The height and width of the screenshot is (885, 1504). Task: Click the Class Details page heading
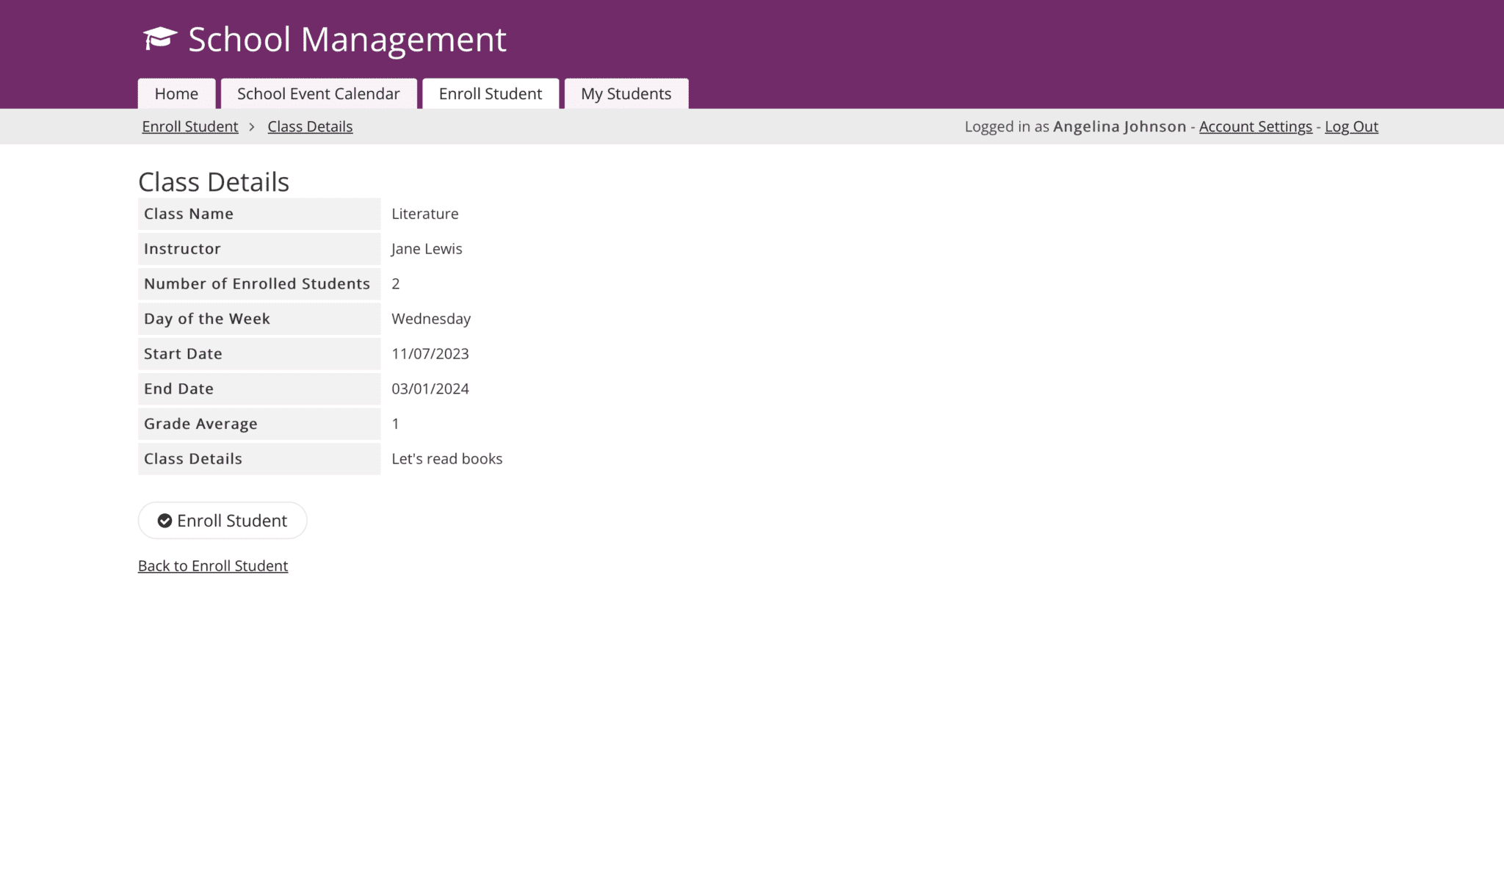pyautogui.click(x=213, y=181)
